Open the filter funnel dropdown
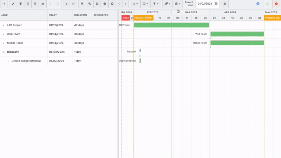Viewport: 281px width, 158px height. click(156, 4)
